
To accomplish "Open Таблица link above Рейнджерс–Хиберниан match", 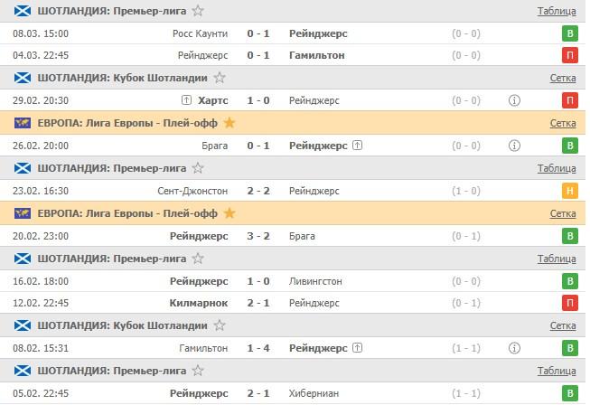I will (x=556, y=371).
